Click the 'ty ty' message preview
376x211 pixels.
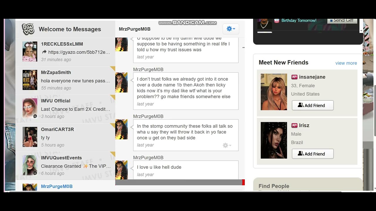tap(45, 137)
